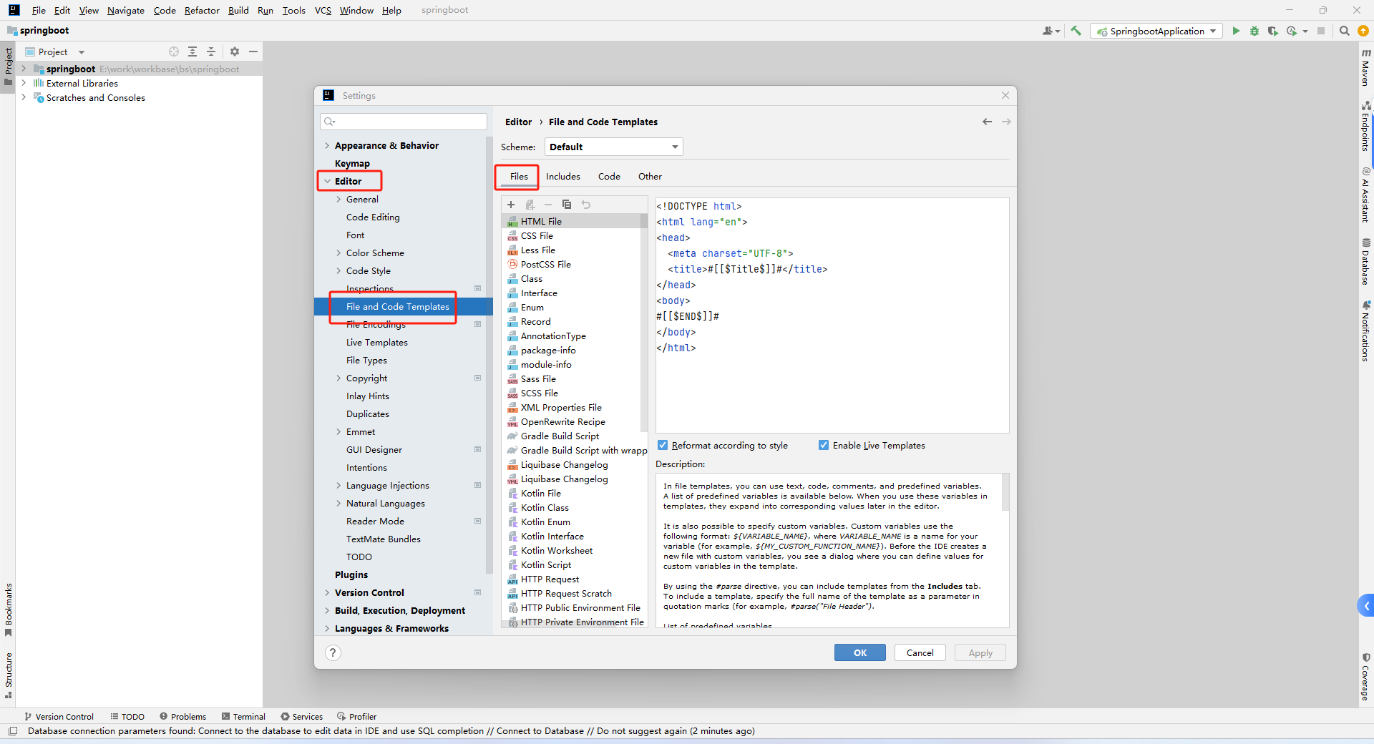Switch to the Other tab
Viewport: 1374px width, 744px height.
point(650,176)
